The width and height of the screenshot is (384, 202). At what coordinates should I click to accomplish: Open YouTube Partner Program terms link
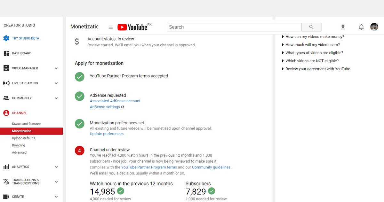(149, 167)
